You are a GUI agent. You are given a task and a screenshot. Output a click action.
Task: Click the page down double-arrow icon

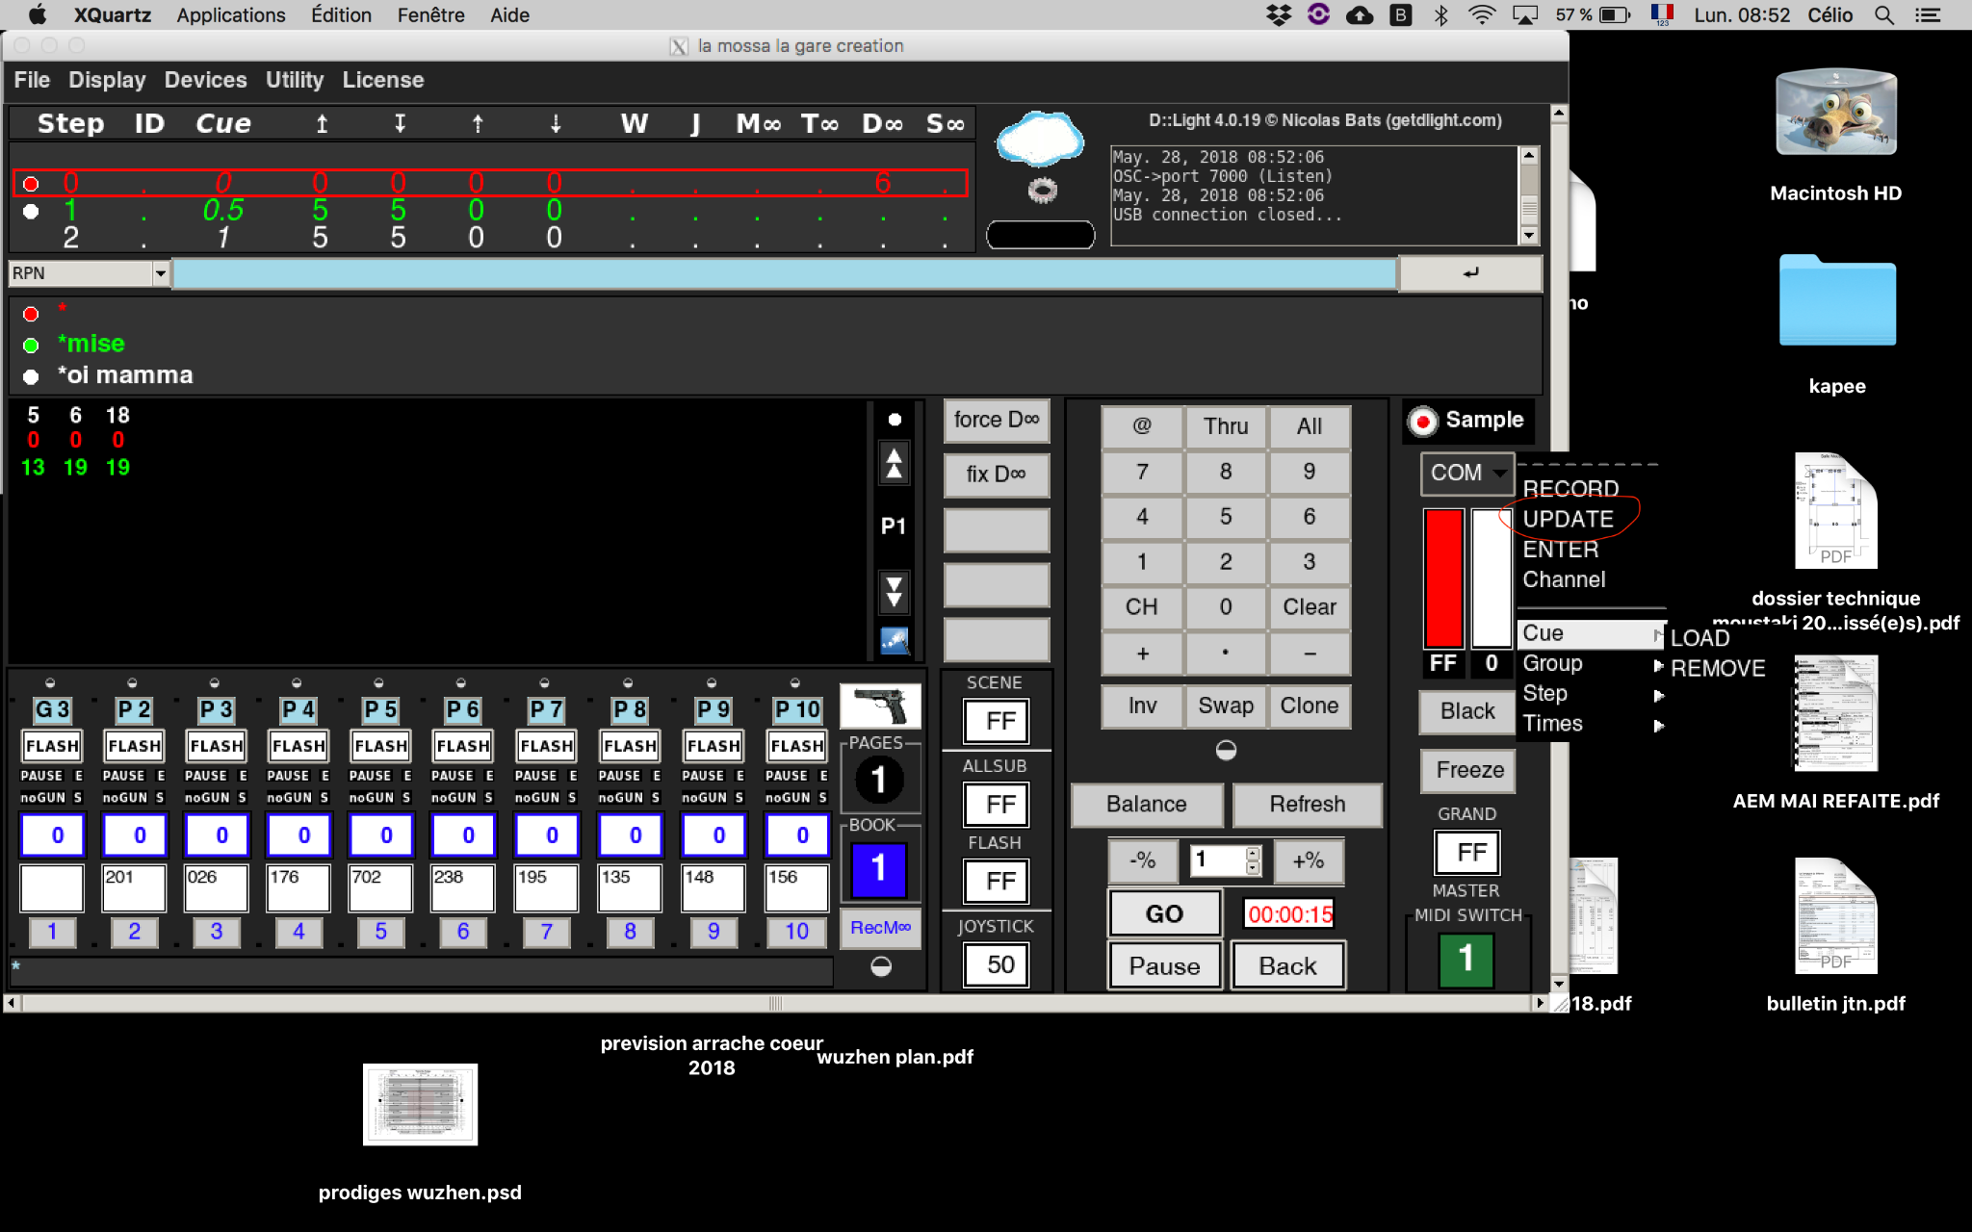pyautogui.click(x=894, y=590)
